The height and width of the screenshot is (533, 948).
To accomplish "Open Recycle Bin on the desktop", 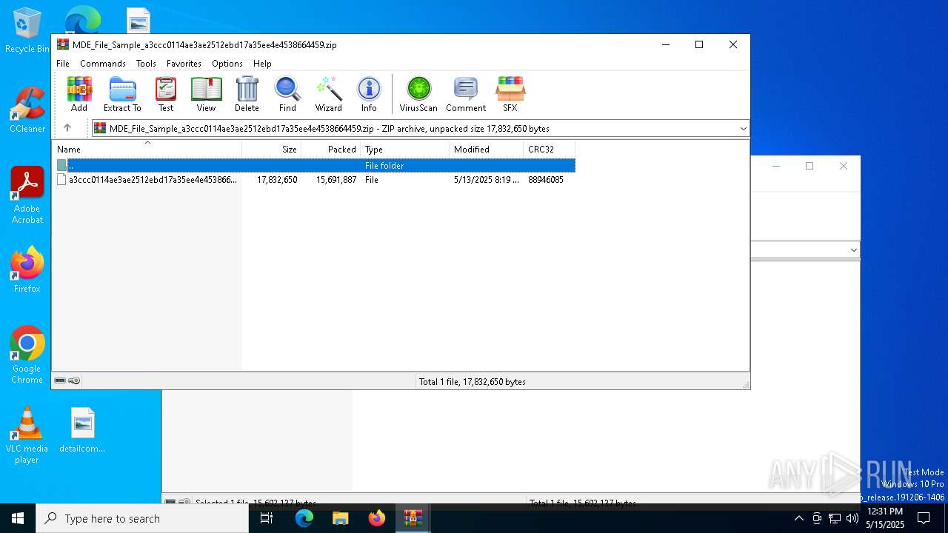I will coord(27,31).
